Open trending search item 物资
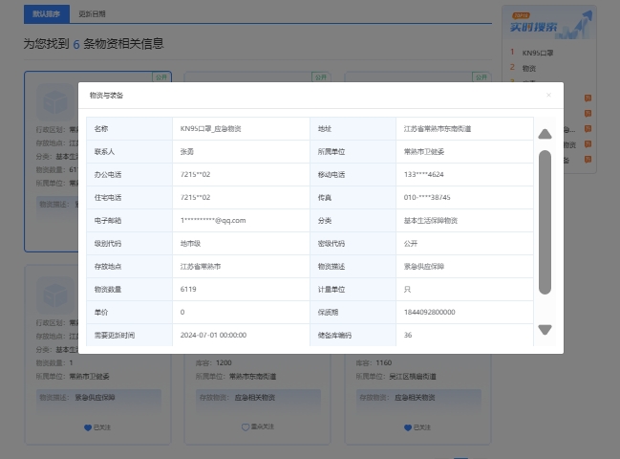Image resolution: width=620 pixels, height=459 pixels. [x=529, y=69]
